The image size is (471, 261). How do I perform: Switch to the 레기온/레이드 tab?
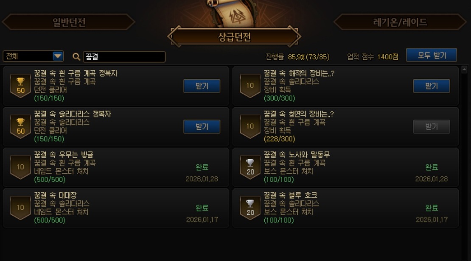[x=400, y=22]
